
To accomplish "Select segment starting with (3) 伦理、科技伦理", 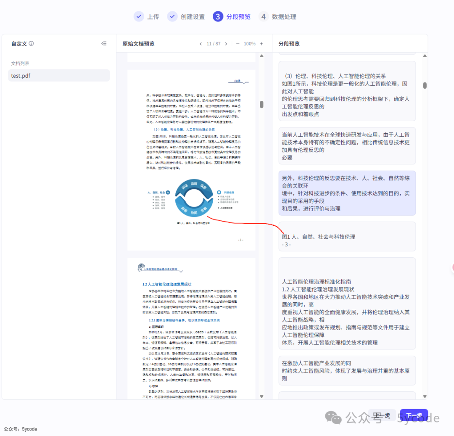I will [347, 91].
